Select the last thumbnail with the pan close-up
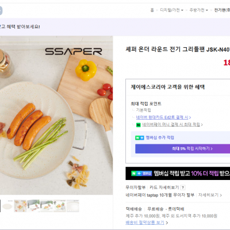 tap(73, 206)
